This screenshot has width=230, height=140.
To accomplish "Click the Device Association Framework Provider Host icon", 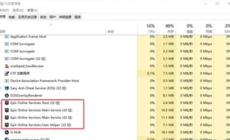I will tap(6, 81).
